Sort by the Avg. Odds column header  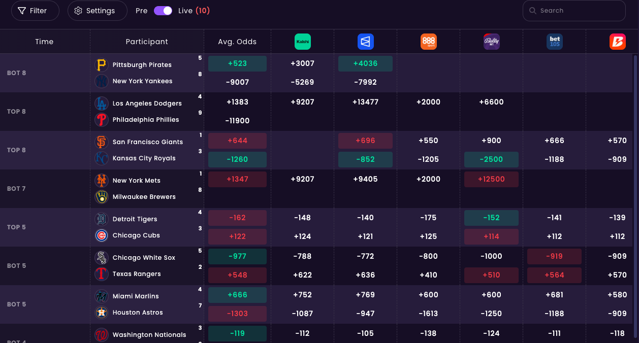pyautogui.click(x=237, y=42)
